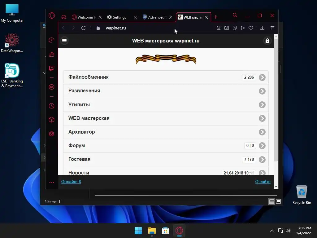Open Easy Setup sliders icon
The width and height of the screenshot is (317, 238).
pyautogui.click(x=272, y=28)
